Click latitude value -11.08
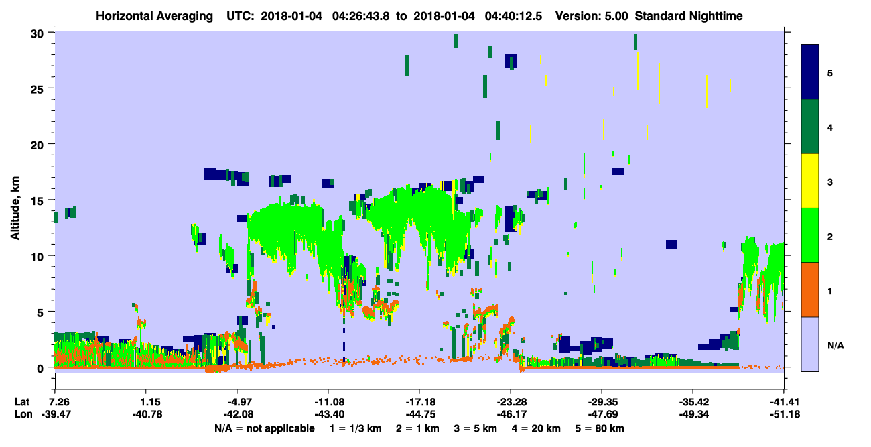Screen dimensions: 871x447 pos(328,402)
